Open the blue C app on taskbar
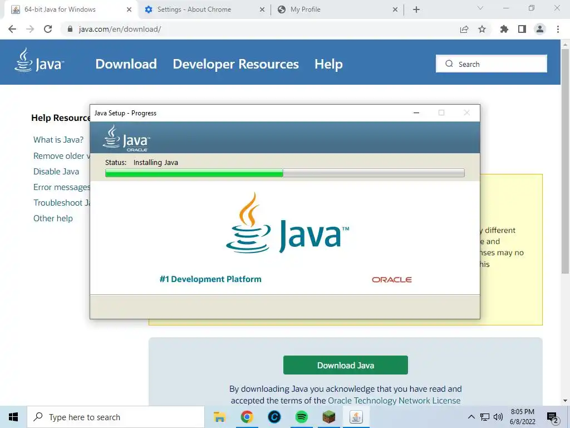 tap(274, 417)
